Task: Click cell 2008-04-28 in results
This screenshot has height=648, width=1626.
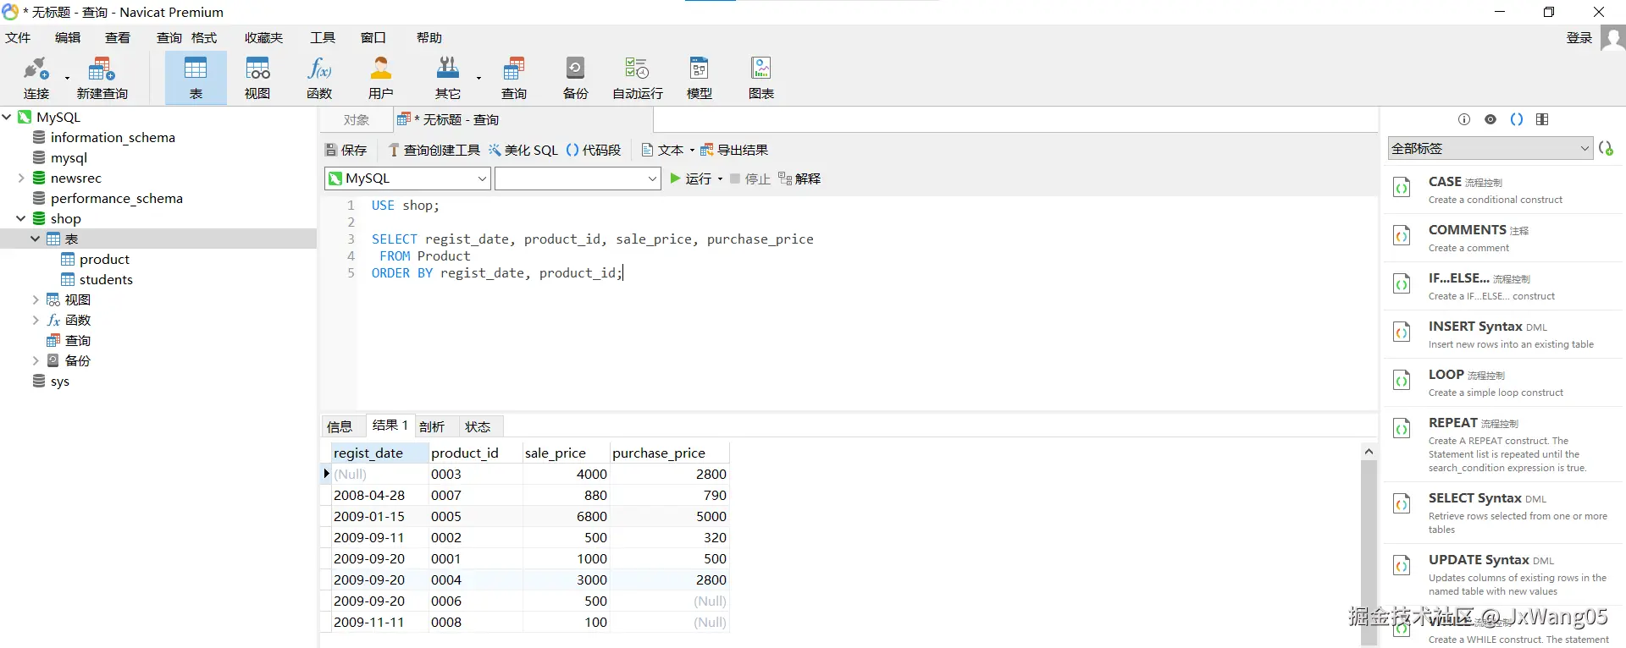Action: point(379,495)
